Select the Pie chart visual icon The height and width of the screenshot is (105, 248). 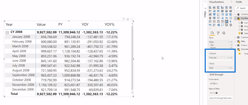tap(222, 14)
